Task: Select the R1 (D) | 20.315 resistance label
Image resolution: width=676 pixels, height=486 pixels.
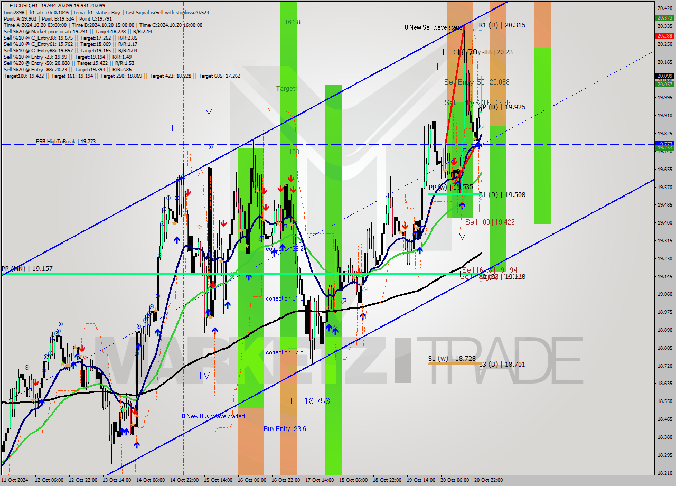Action: coord(502,25)
